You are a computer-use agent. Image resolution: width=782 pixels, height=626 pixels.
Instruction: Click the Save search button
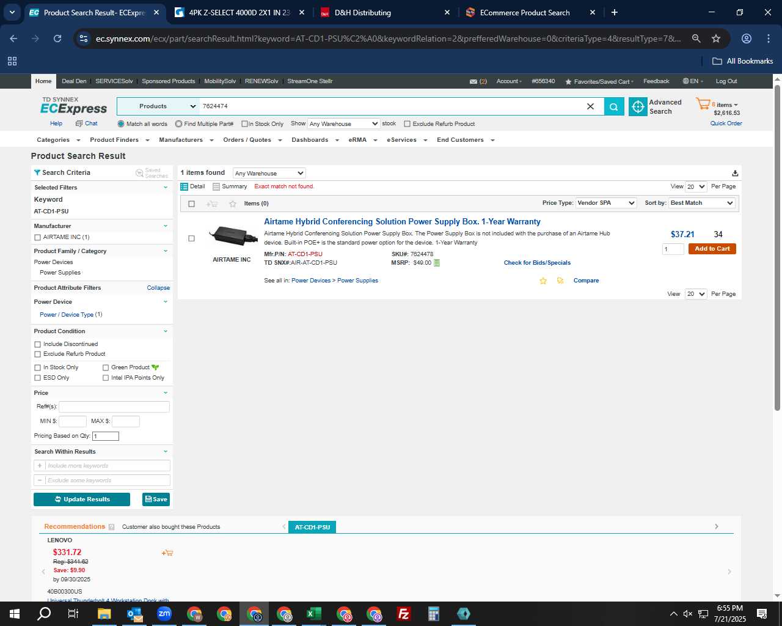pyautogui.click(x=156, y=499)
